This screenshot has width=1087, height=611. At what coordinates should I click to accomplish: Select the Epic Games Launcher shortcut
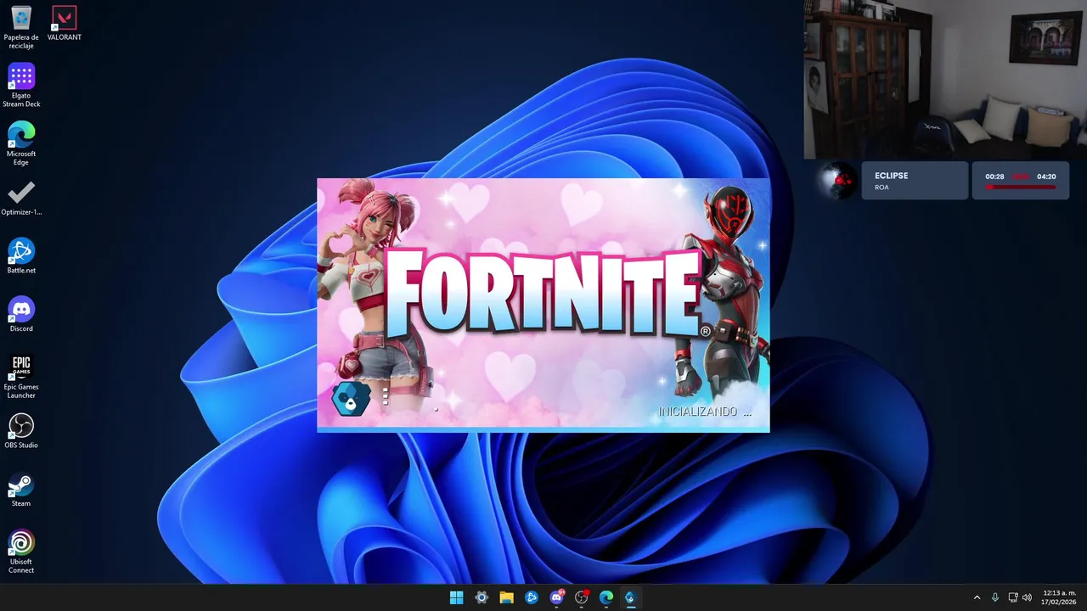pos(21,376)
